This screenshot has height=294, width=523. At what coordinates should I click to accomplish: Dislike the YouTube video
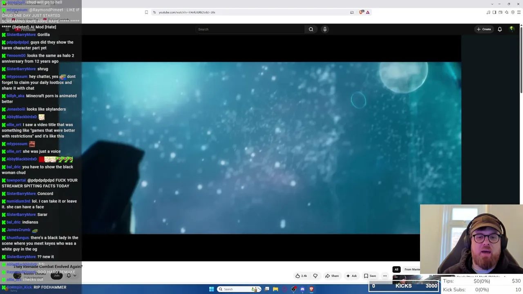click(x=315, y=276)
